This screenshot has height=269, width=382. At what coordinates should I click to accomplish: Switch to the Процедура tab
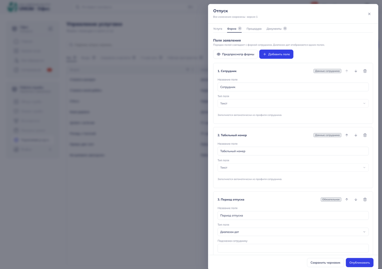point(254,29)
